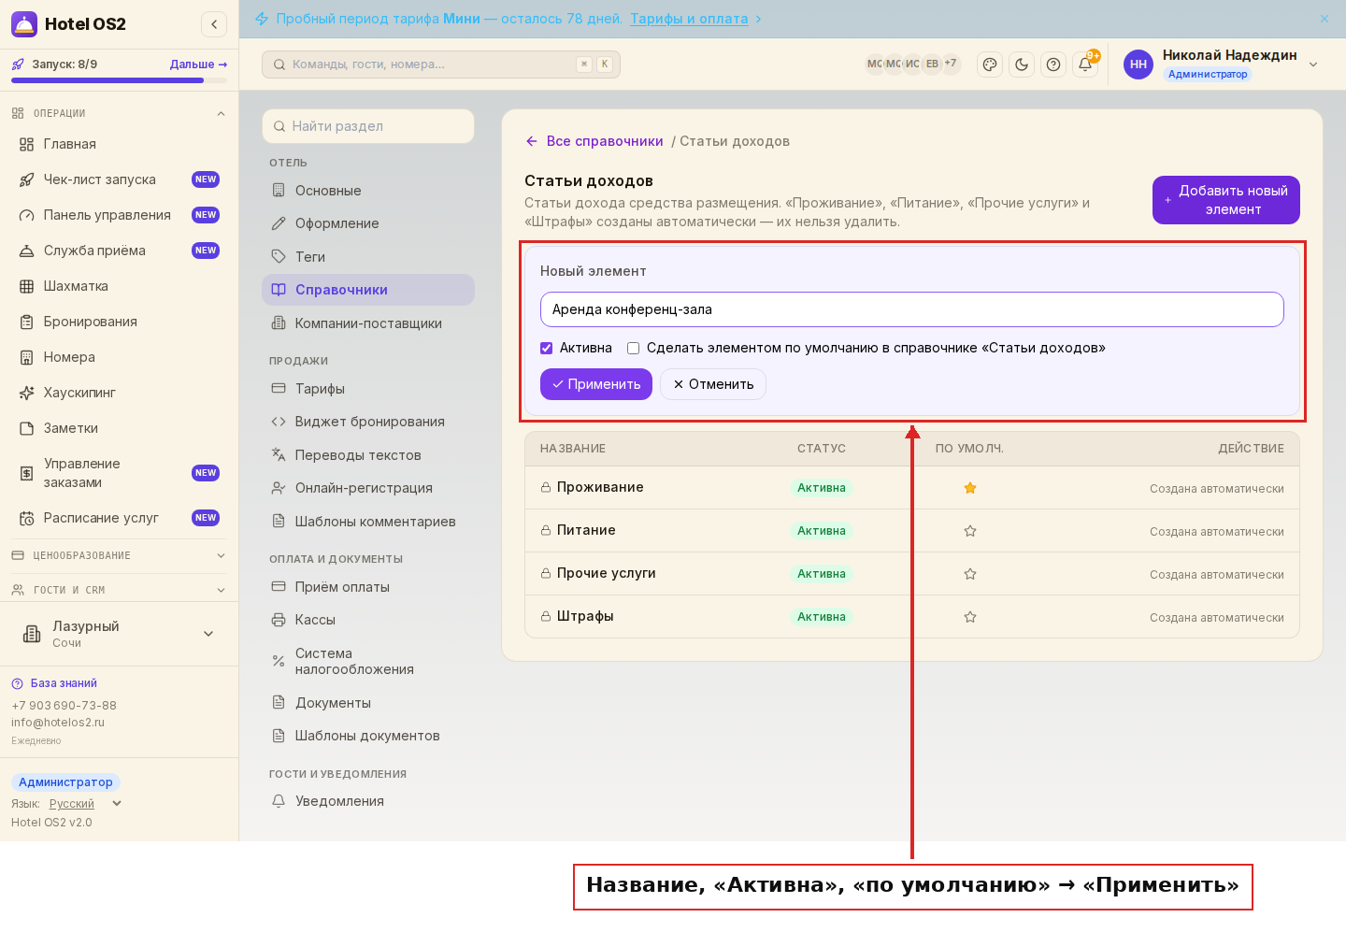This screenshot has width=1346, height=932.
Task: Click the Проживание default star
Action: (970, 488)
